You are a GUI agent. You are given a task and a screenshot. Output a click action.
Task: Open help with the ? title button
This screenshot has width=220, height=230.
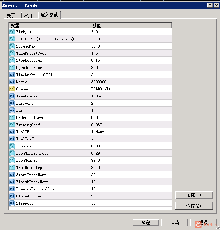coord(210,5)
